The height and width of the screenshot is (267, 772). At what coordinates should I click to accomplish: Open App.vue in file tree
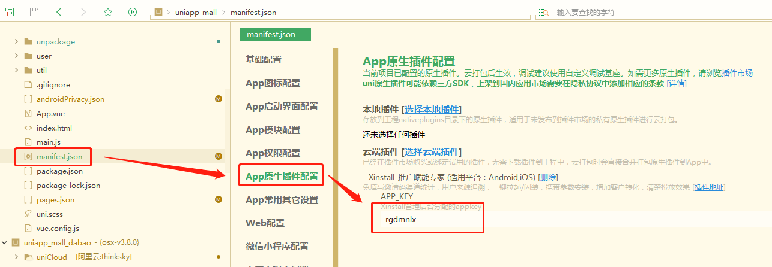click(x=50, y=114)
